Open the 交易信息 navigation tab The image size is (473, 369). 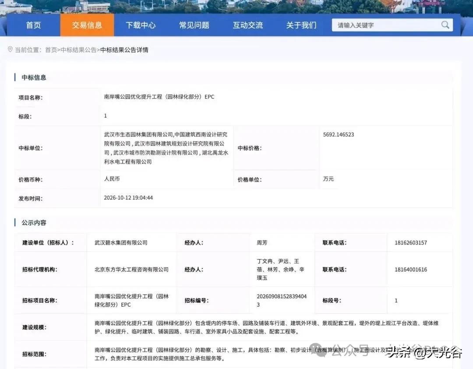[87, 25]
